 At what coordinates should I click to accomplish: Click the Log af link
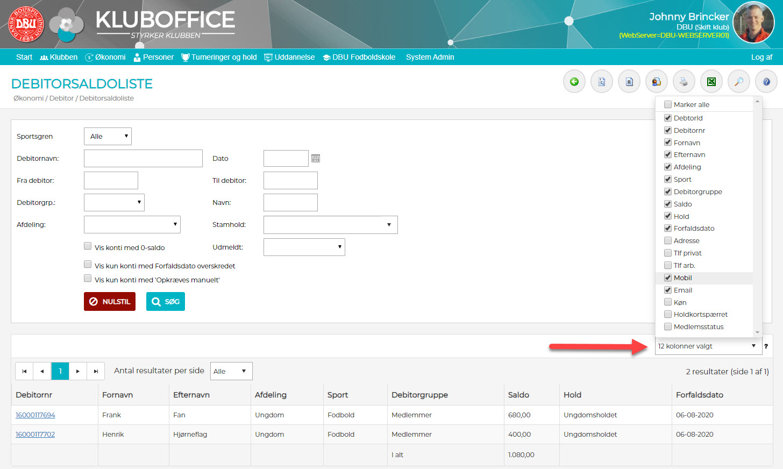coord(761,57)
